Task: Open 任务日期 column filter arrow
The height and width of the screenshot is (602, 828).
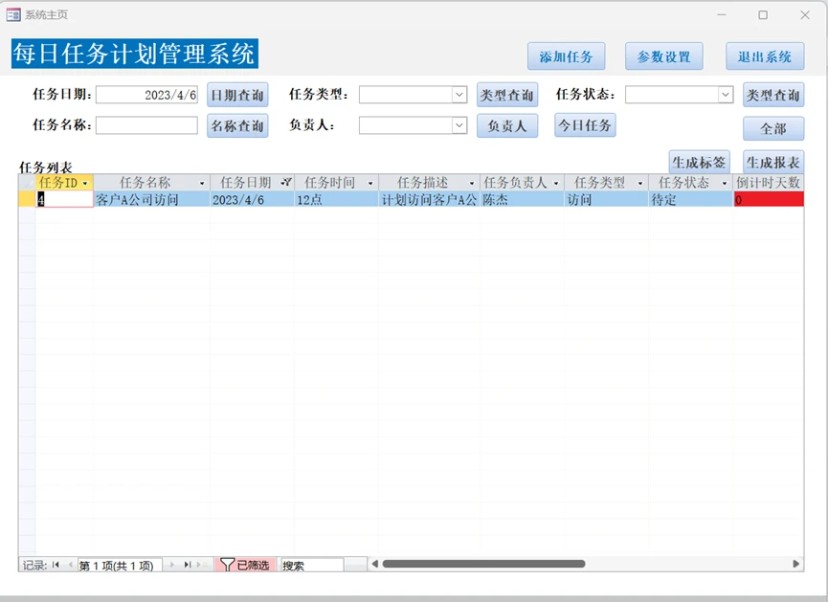Action: pos(286,183)
